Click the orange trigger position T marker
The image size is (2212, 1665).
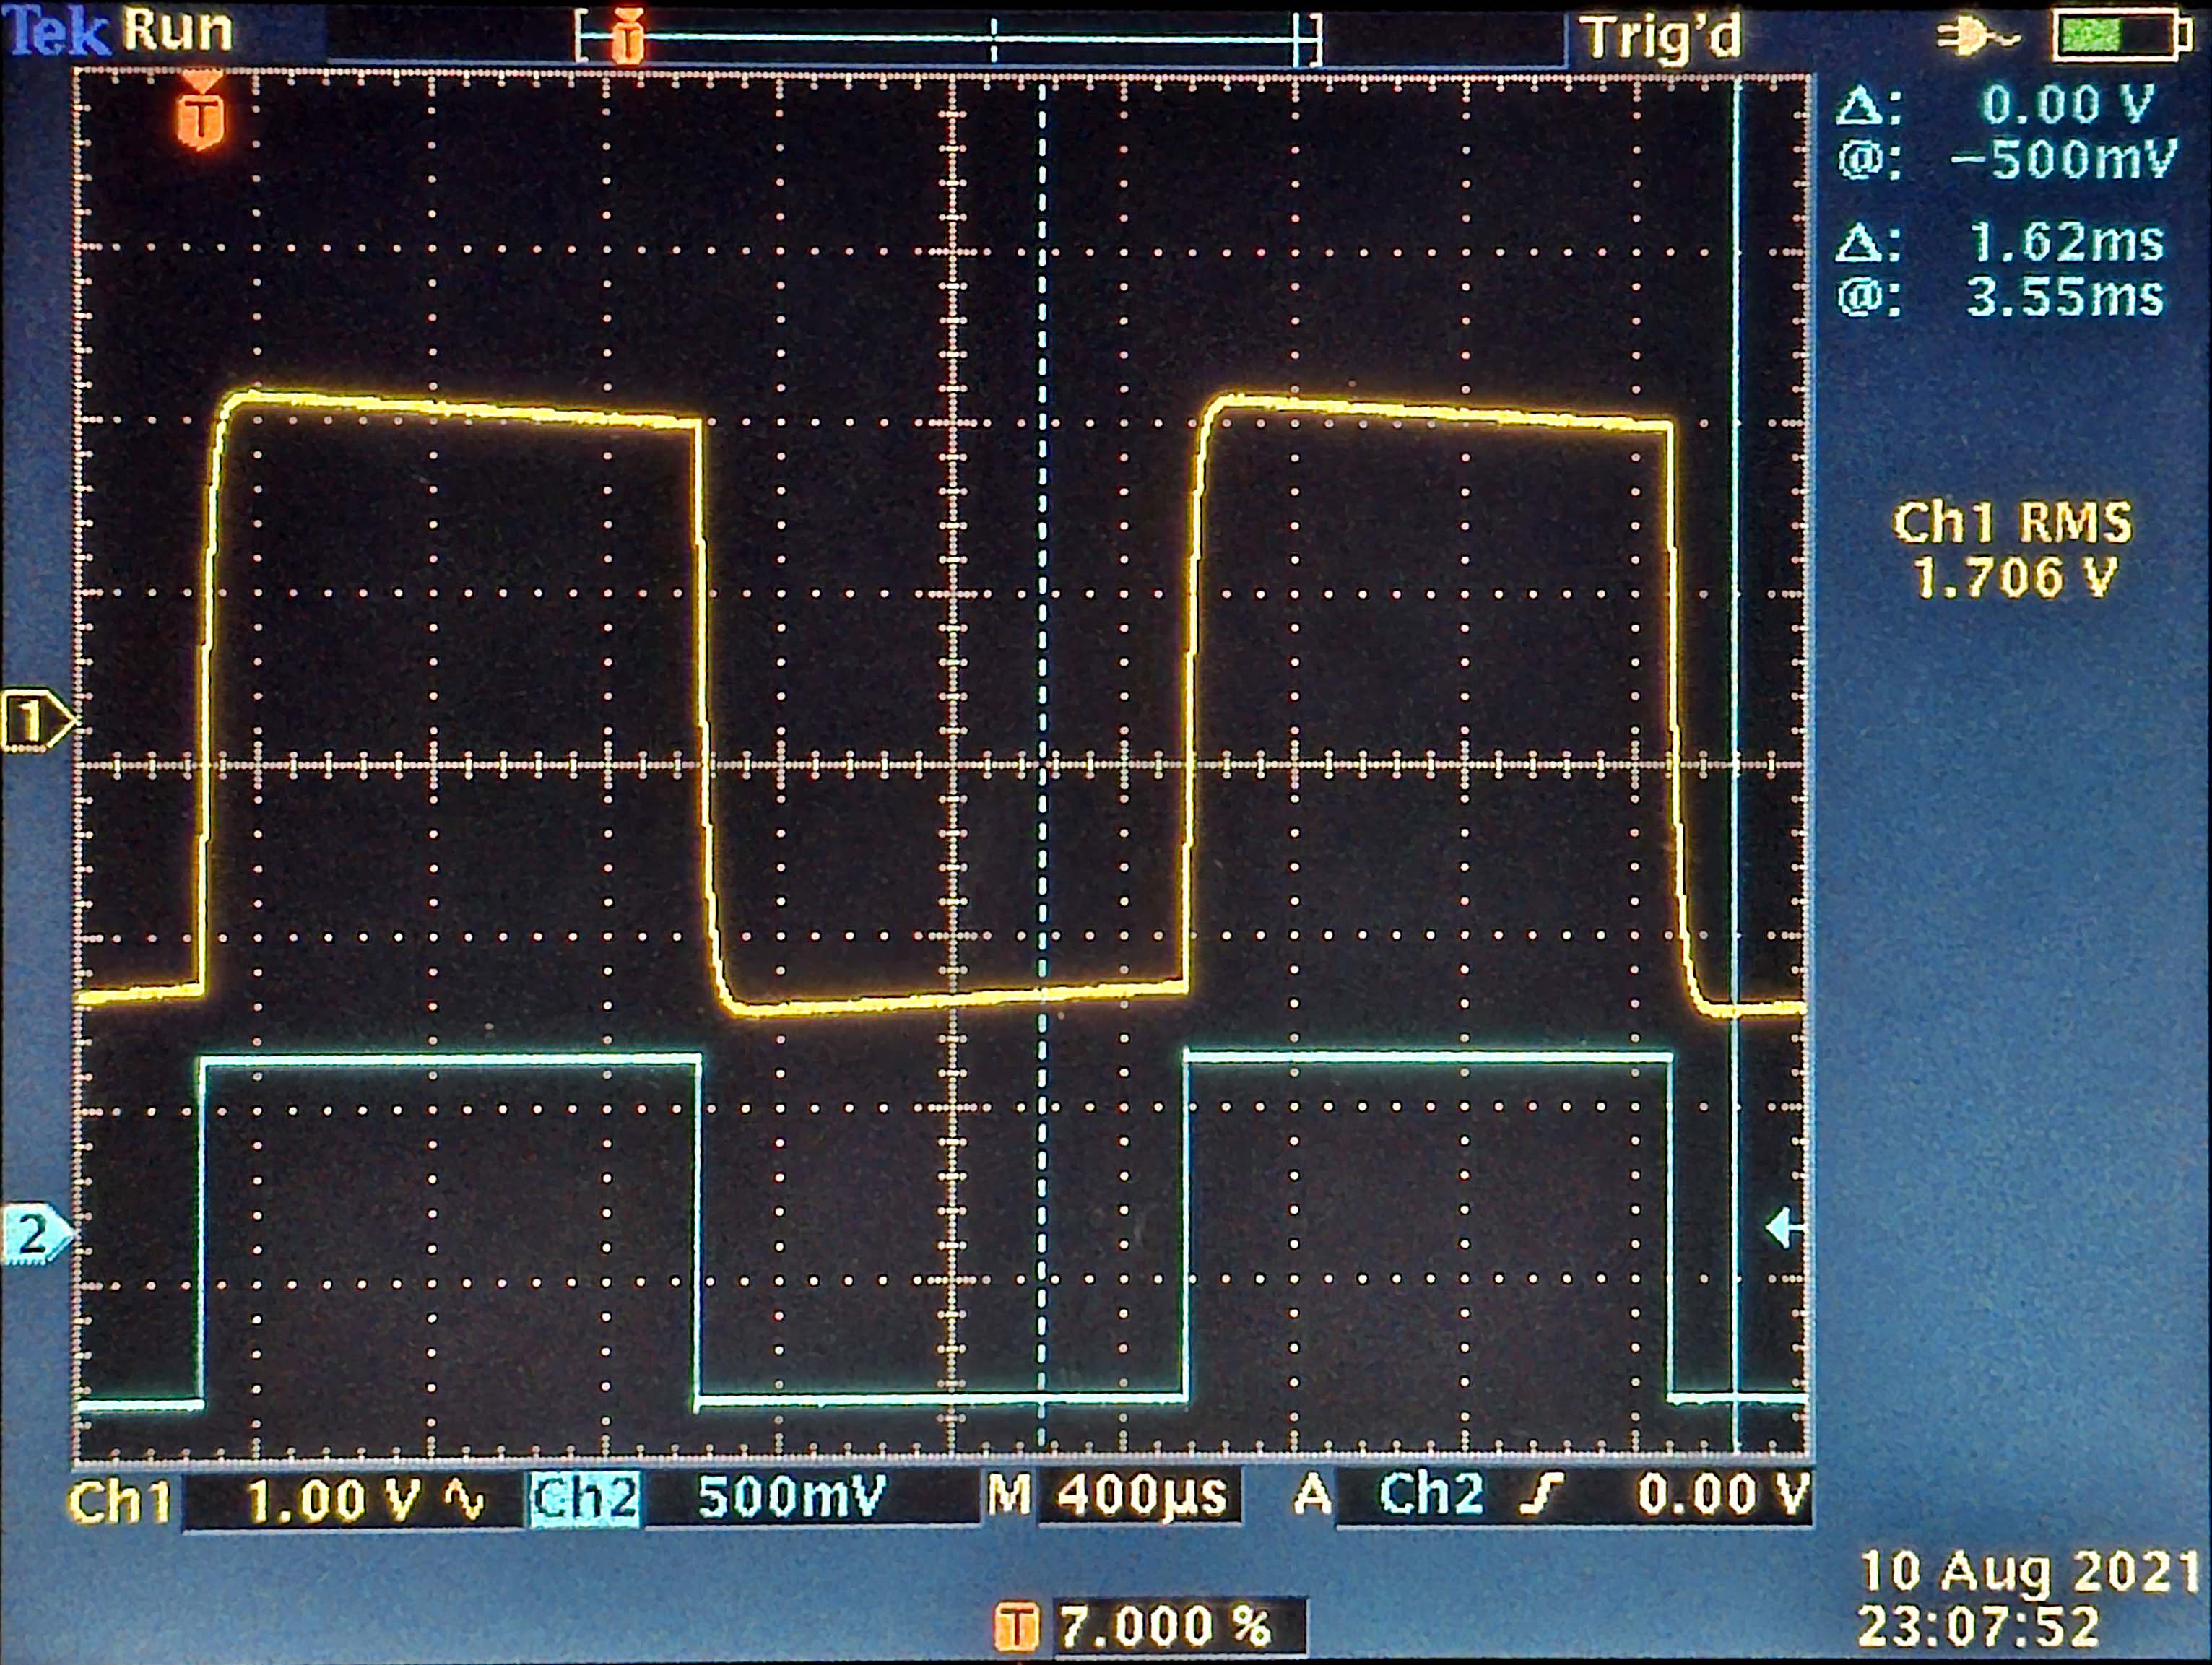coord(202,115)
